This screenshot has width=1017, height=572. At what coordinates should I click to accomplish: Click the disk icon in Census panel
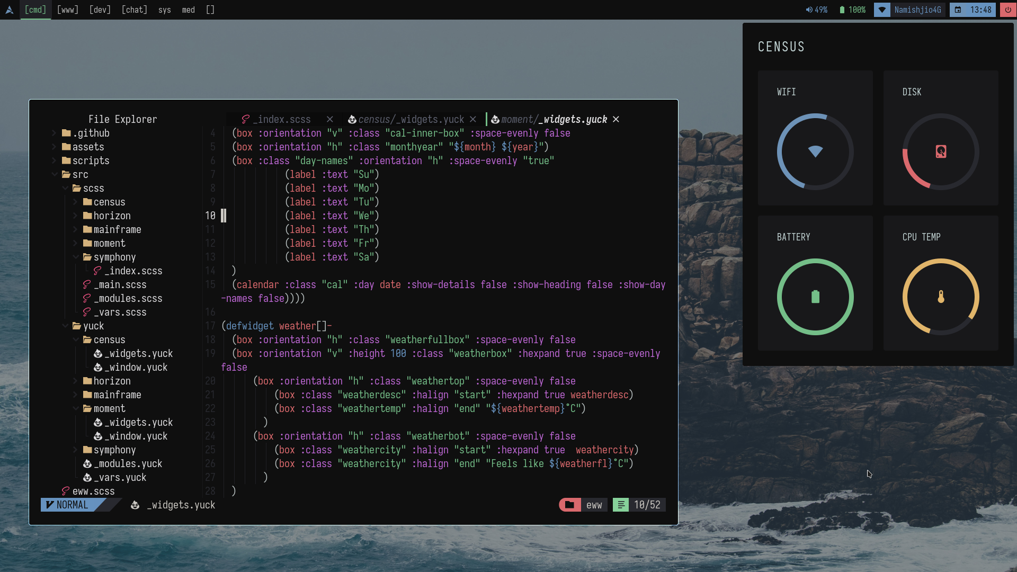coord(941,152)
